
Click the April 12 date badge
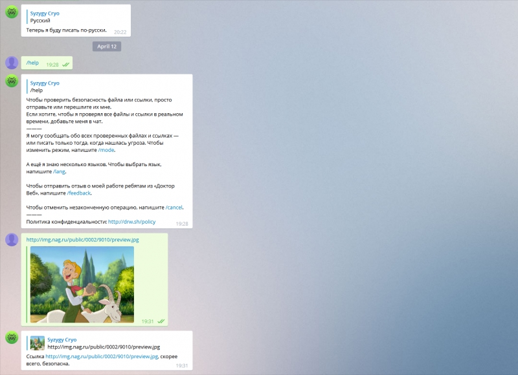point(107,47)
